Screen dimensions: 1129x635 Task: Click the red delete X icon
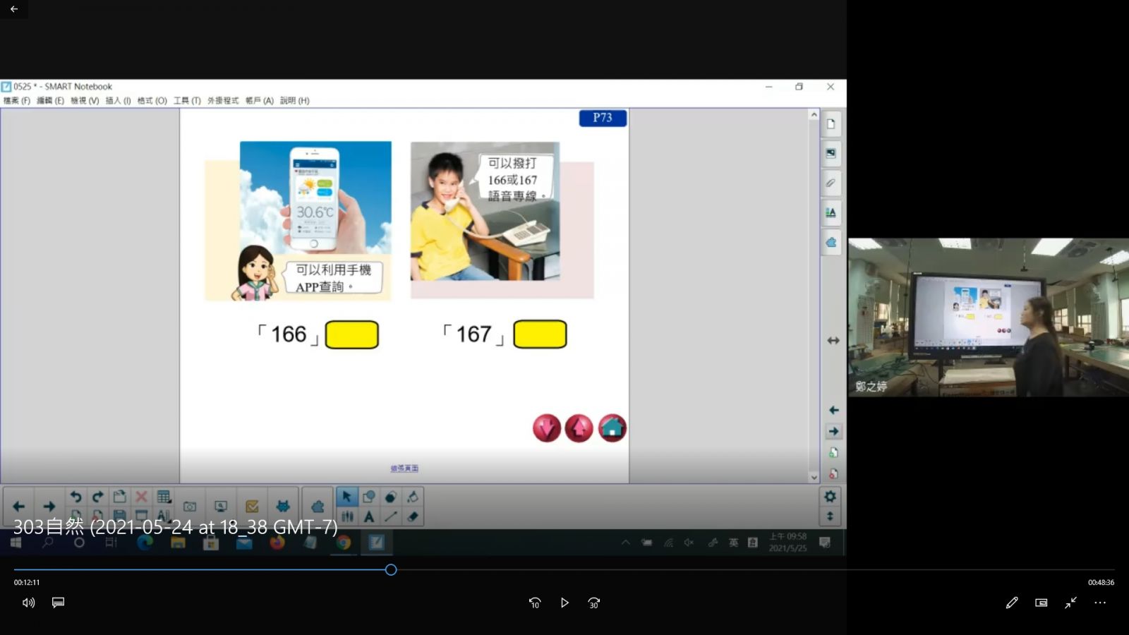[x=141, y=497]
